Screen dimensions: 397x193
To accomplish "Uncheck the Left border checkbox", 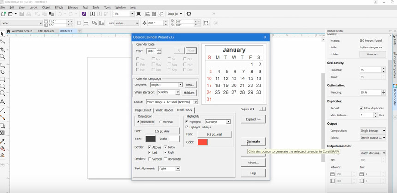I will pyautogui.click(x=150, y=152).
